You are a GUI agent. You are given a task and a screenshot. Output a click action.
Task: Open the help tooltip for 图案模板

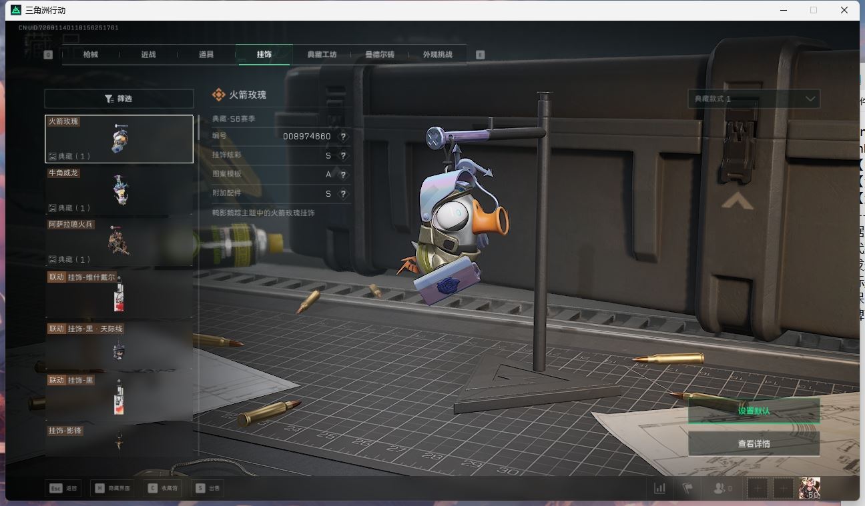pos(343,175)
